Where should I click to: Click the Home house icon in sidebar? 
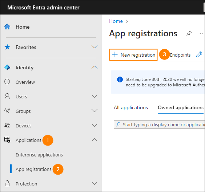7,26
